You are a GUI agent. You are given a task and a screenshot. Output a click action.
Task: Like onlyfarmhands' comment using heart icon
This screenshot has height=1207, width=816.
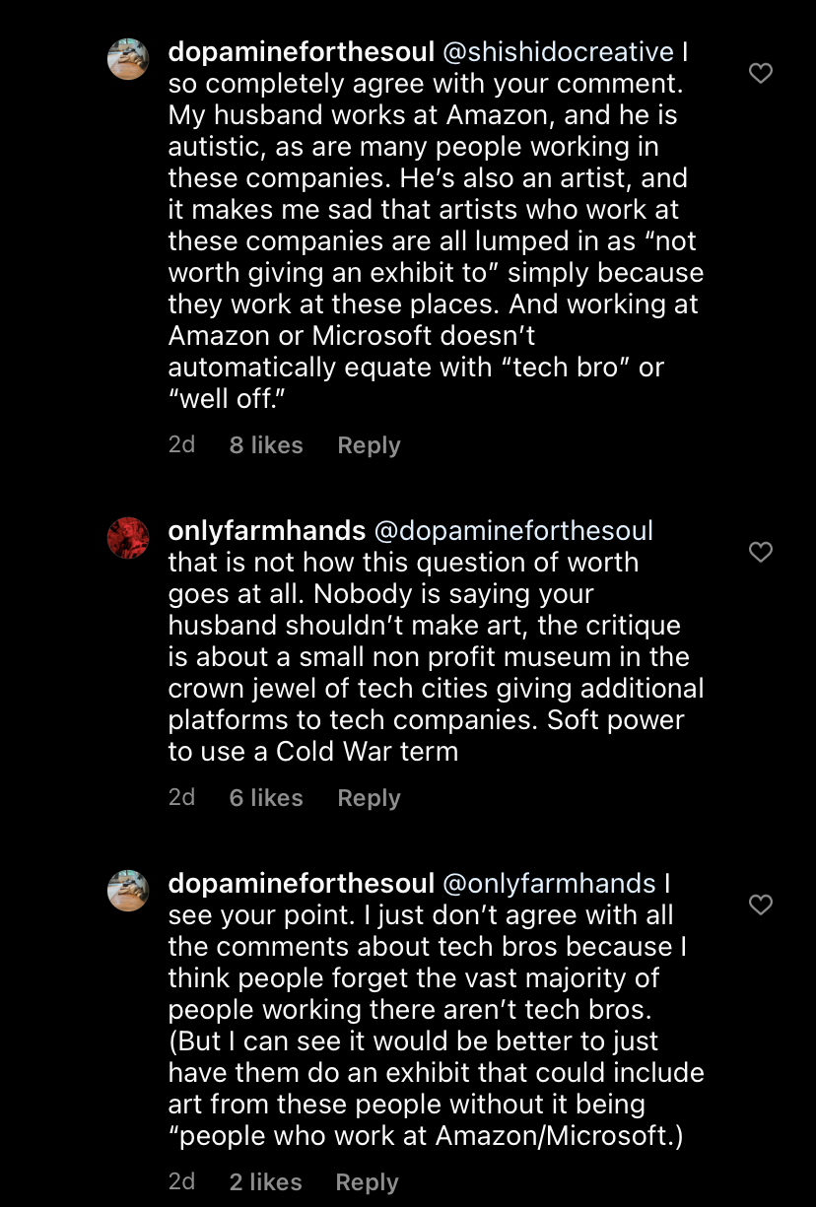[x=760, y=552]
